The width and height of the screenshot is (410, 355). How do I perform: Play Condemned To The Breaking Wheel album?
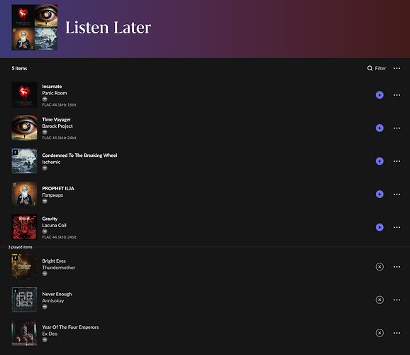point(379,161)
